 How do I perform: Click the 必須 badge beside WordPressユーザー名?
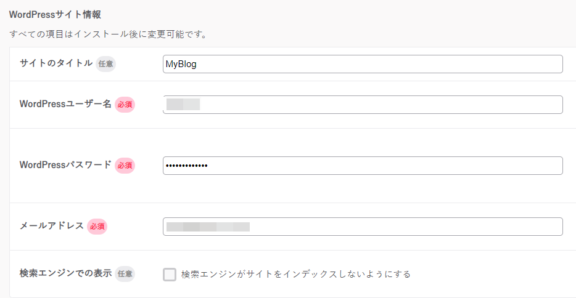[125, 105]
